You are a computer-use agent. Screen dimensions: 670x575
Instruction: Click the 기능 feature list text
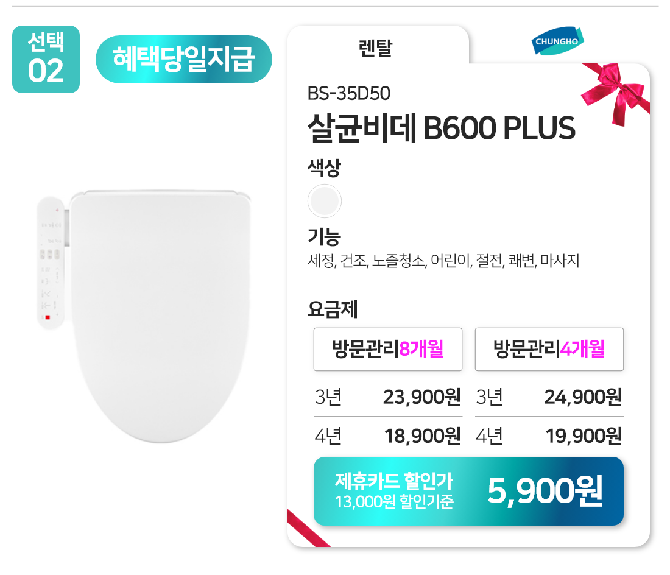(443, 262)
